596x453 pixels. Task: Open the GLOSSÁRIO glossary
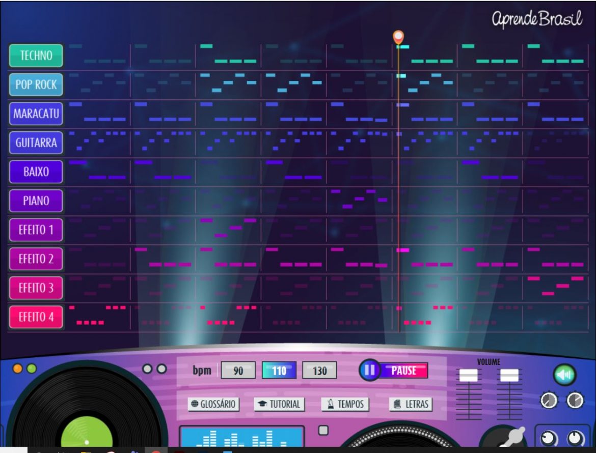213,404
